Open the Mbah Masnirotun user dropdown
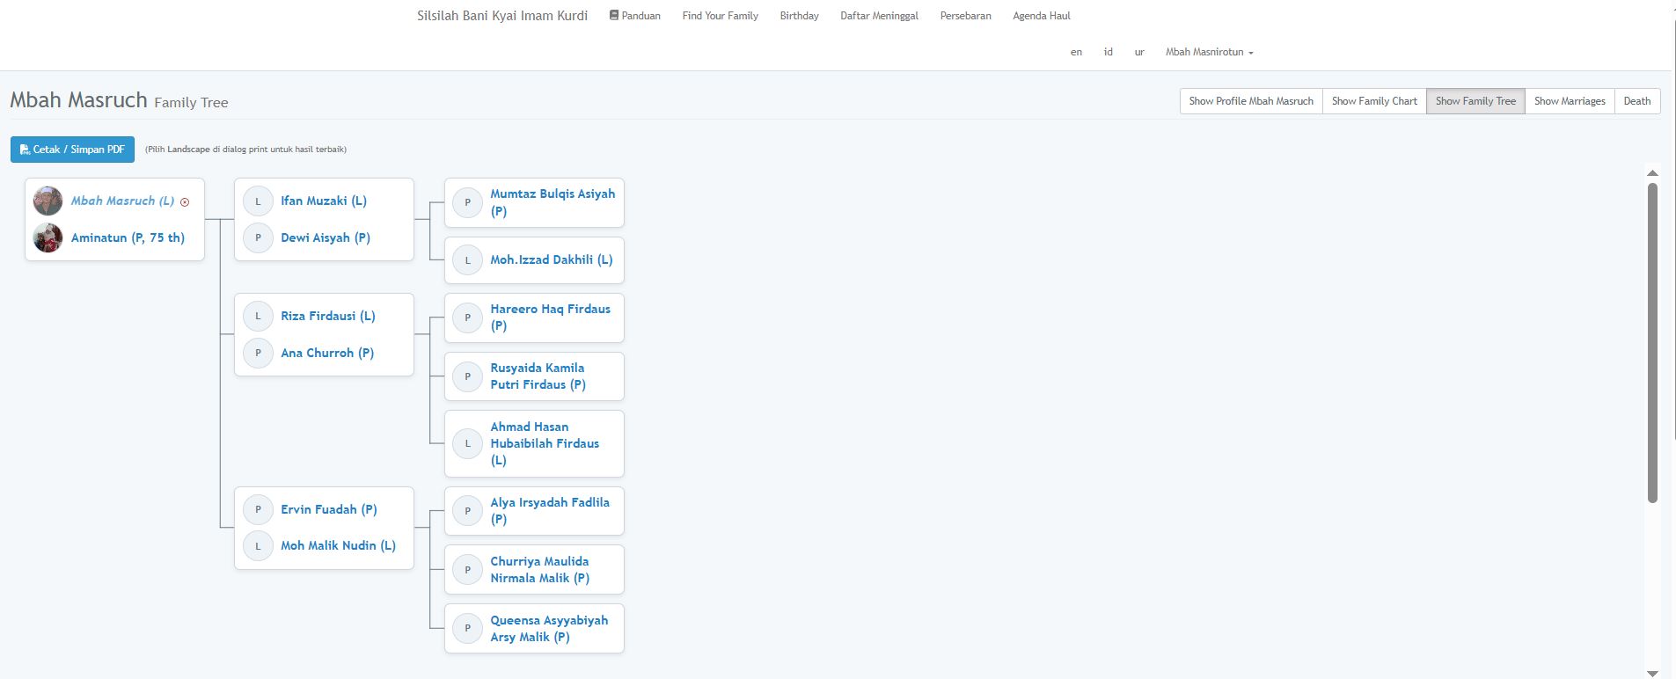1676x679 pixels. click(1209, 52)
